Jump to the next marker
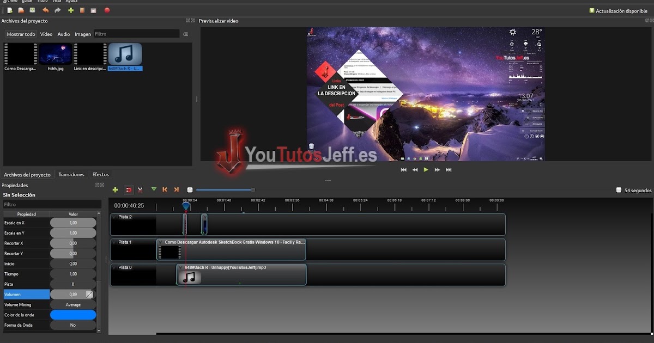This screenshot has width=654, height=343. tap(176, 189)
